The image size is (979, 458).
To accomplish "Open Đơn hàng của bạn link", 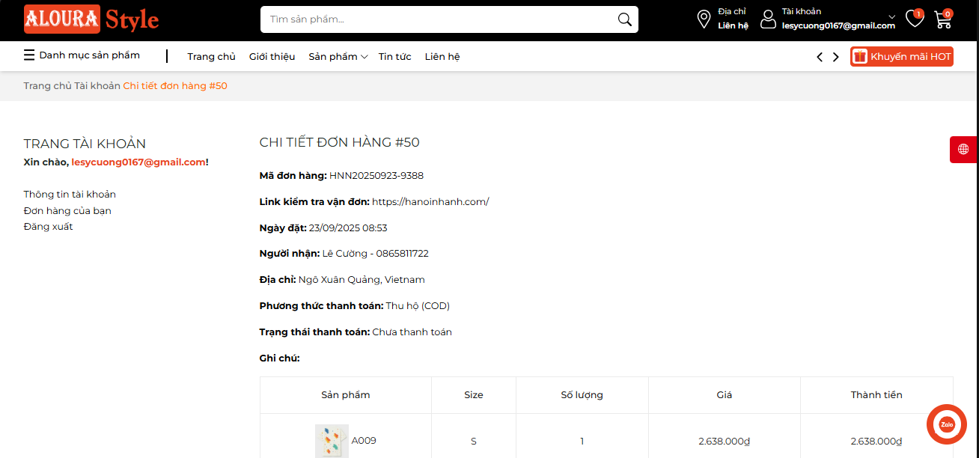I will 67,210.
